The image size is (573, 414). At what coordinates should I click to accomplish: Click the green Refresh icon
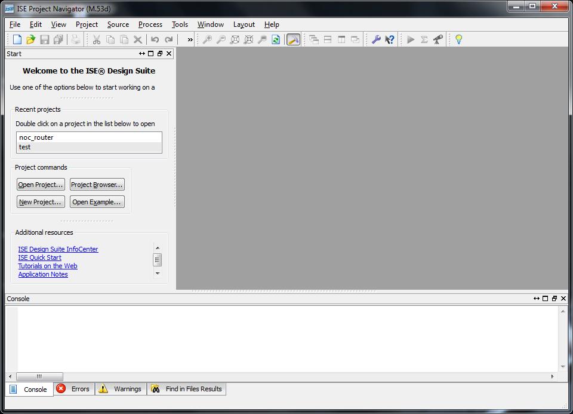[276, 39]
